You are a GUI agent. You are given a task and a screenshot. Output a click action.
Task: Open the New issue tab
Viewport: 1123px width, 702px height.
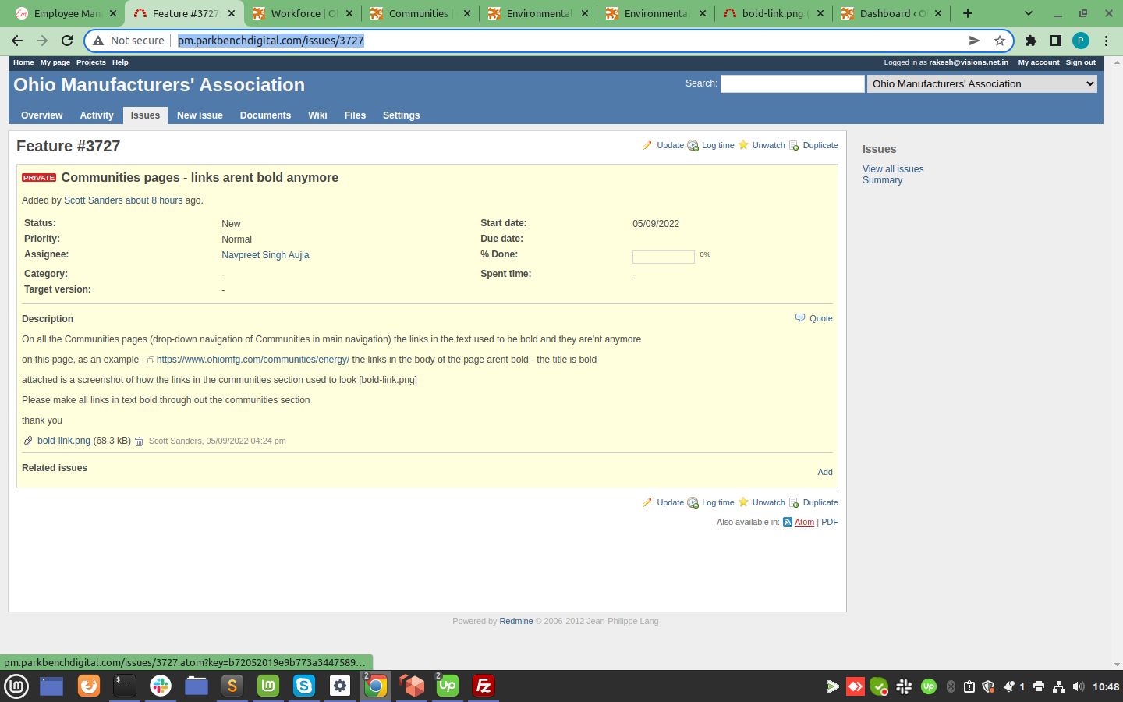(200, 115)
